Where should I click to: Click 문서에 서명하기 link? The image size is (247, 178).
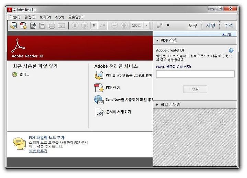[x=118, y=112]
